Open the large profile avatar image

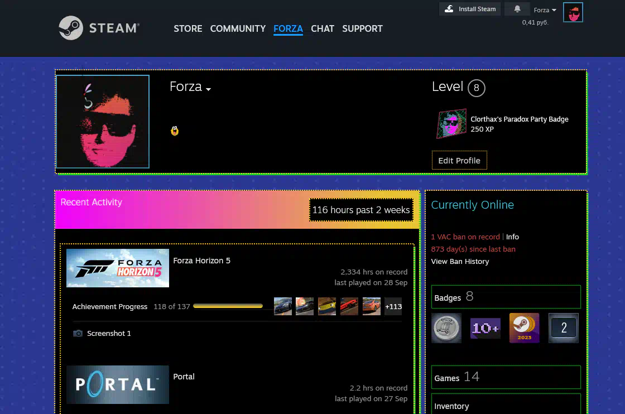pyautogui.click(x=103, y=122)
